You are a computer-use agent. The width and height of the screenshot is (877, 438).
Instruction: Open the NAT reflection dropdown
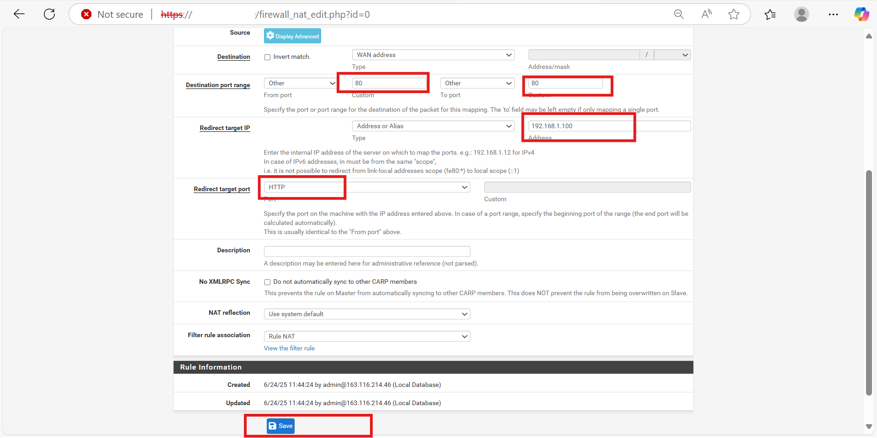coord(366,314)
